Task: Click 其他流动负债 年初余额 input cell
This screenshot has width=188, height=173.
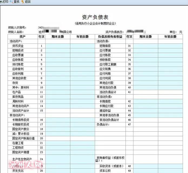Action: coord(170,88)
